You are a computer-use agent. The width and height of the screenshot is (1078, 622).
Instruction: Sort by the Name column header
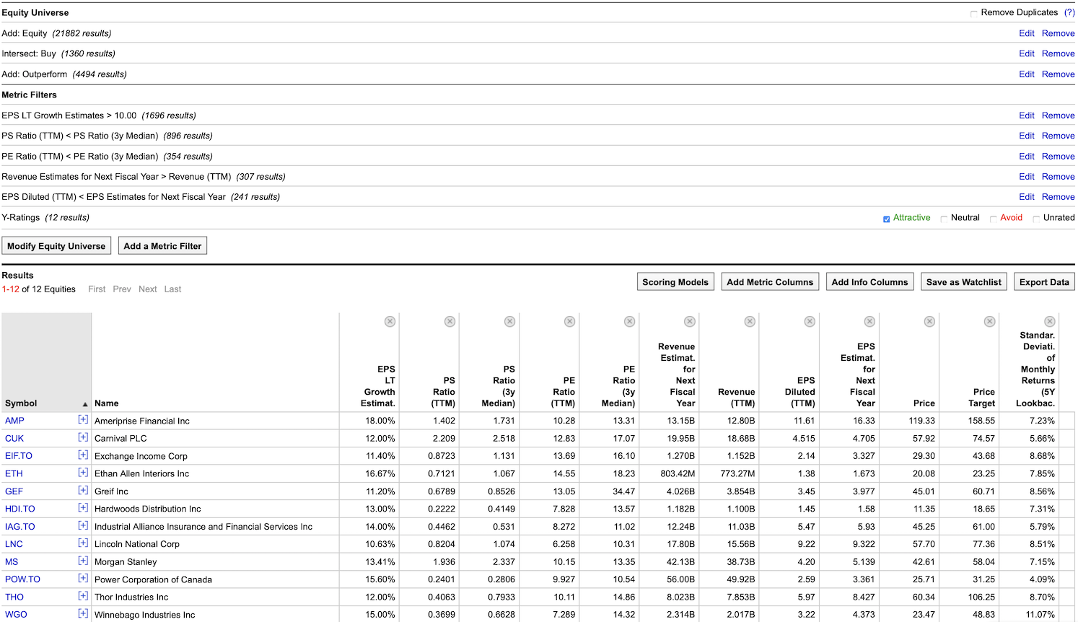click(x=107, y=403)
